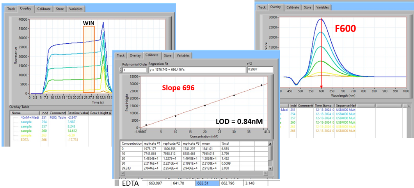Click the Polynomial Order value field
The image size is (414, 188).
pyautogui.click(x=135, y=70)
